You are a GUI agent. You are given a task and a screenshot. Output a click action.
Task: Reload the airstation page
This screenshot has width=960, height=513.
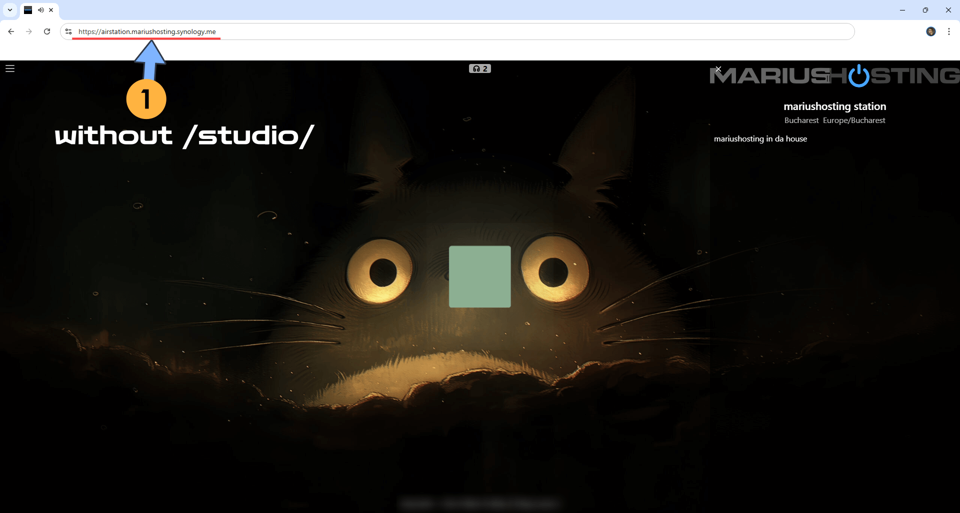pos(47,31)
